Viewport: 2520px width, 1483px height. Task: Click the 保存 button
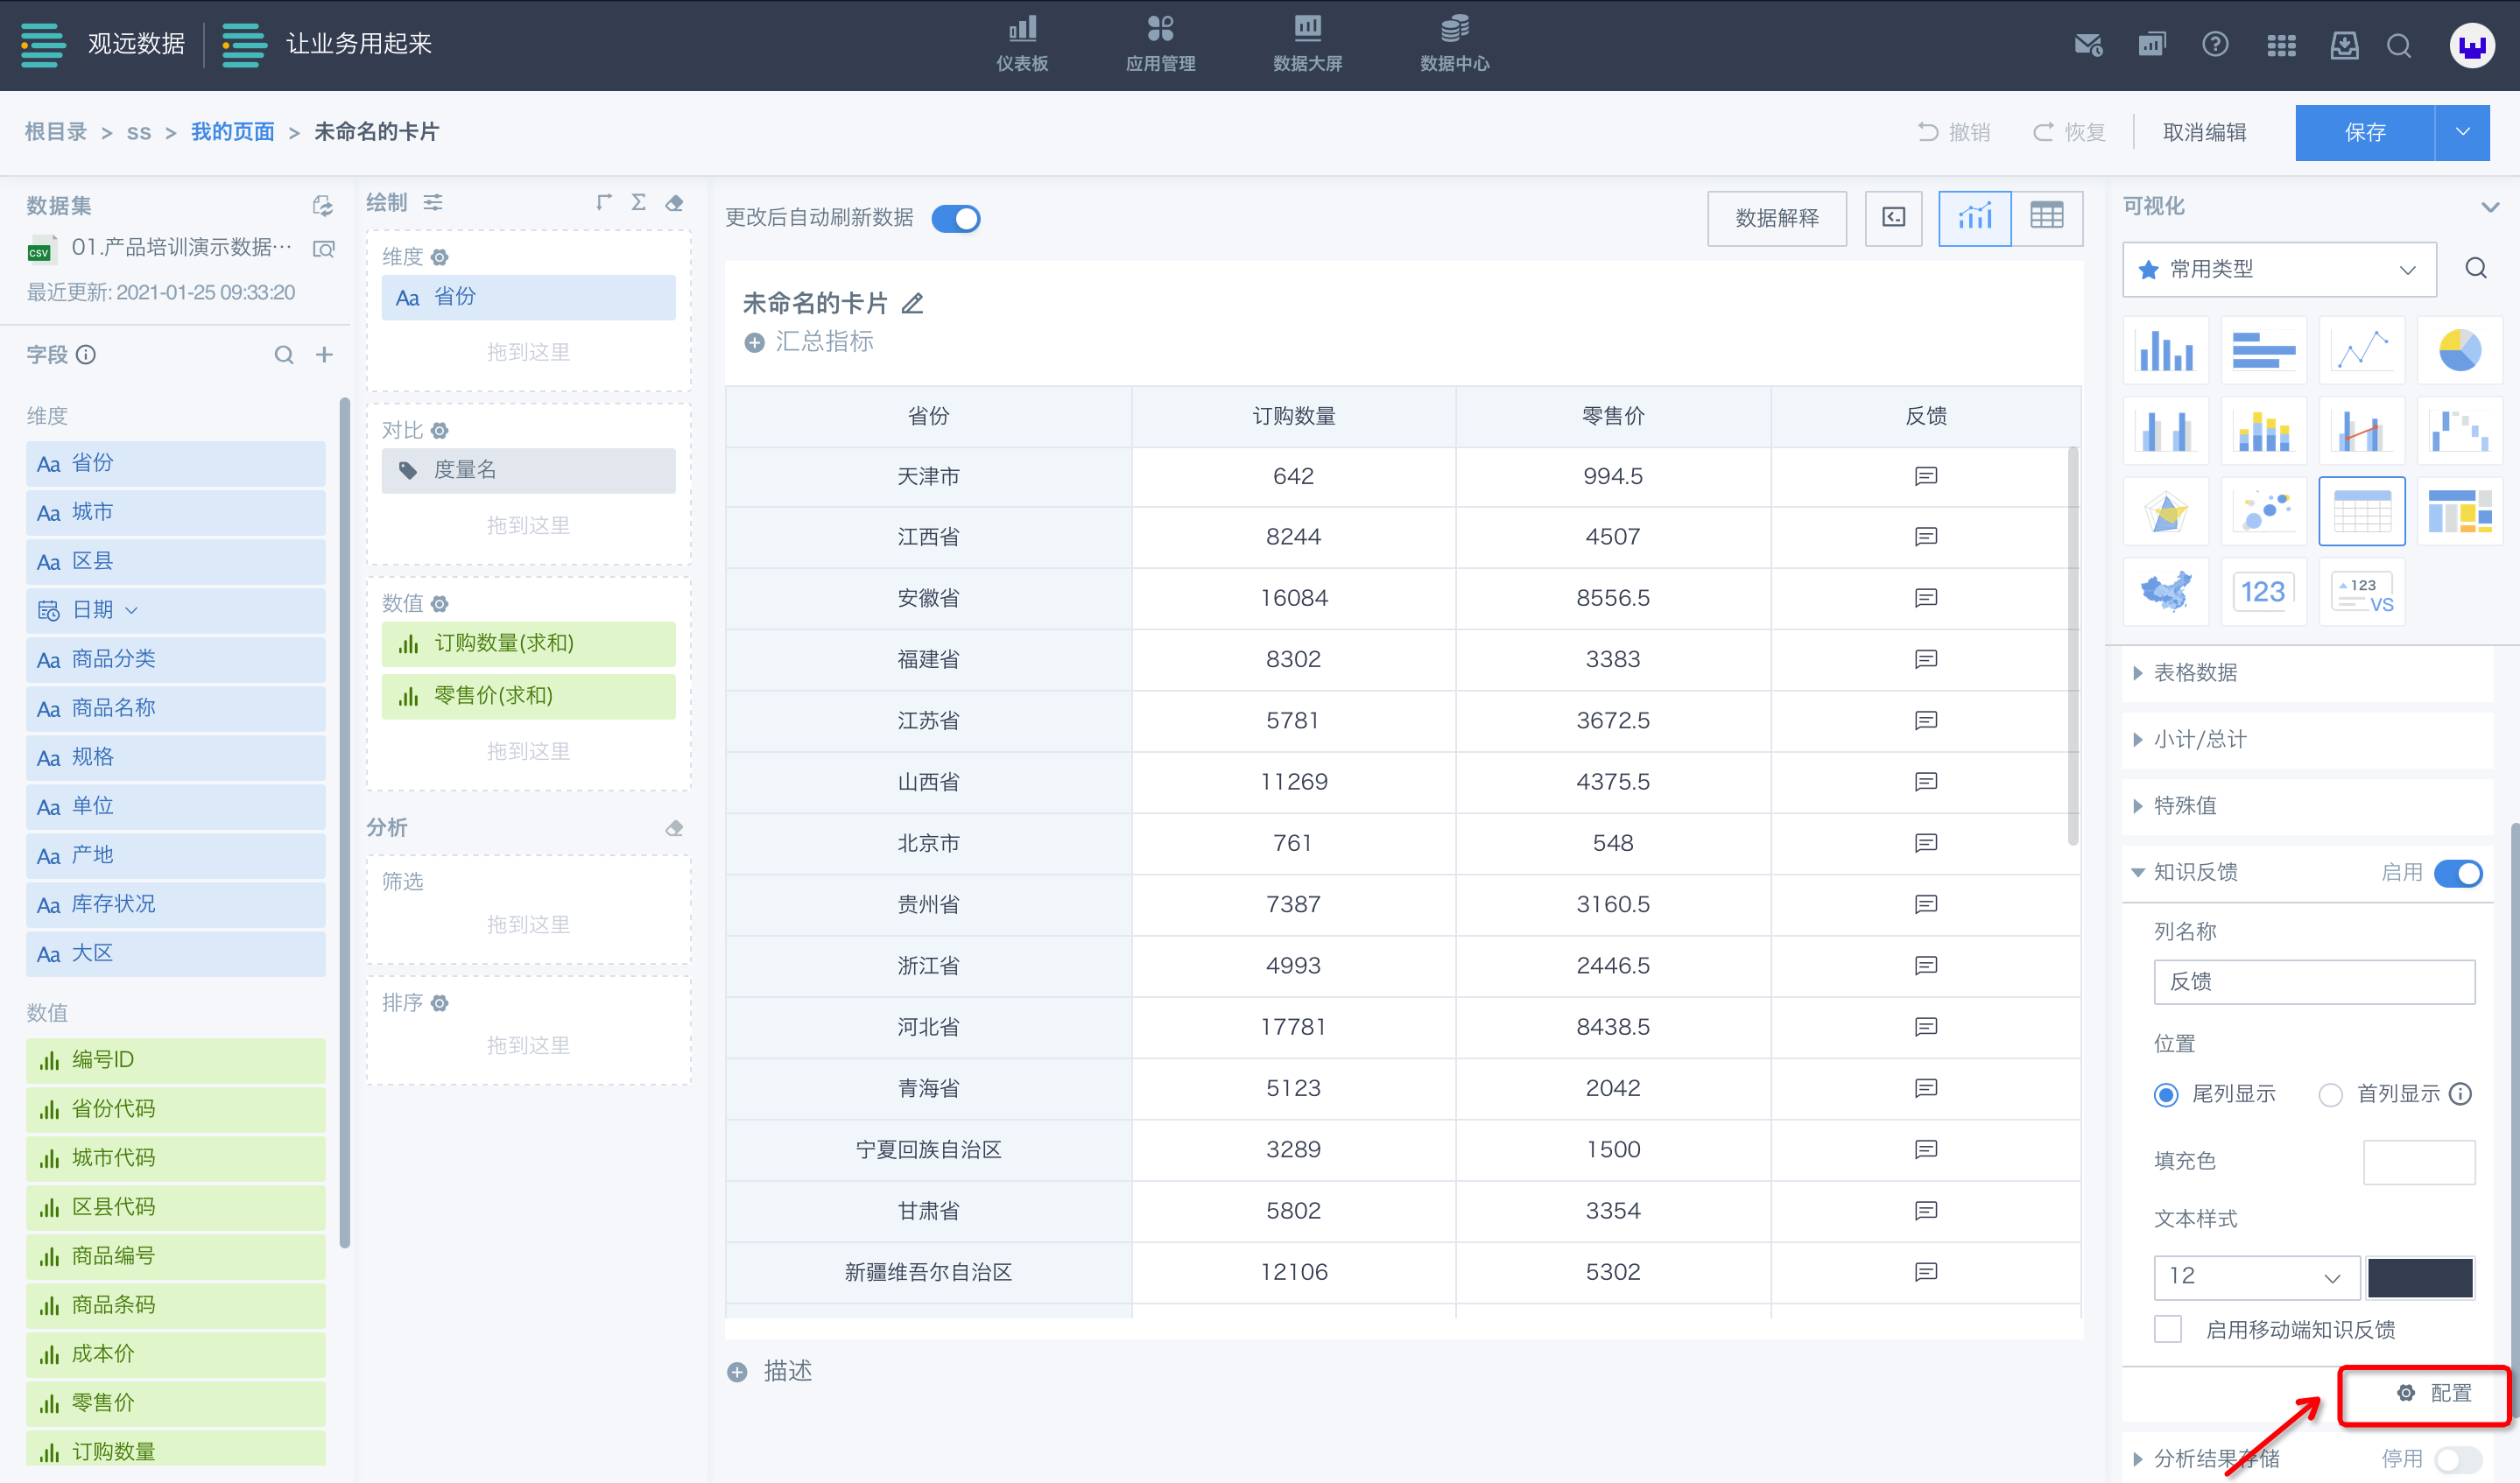tap(2364, 132)
